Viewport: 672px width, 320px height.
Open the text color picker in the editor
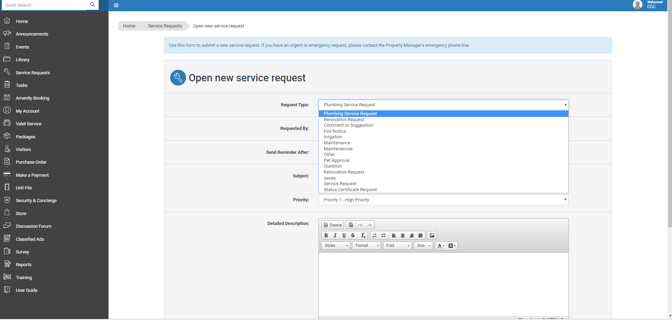(440, 246)
